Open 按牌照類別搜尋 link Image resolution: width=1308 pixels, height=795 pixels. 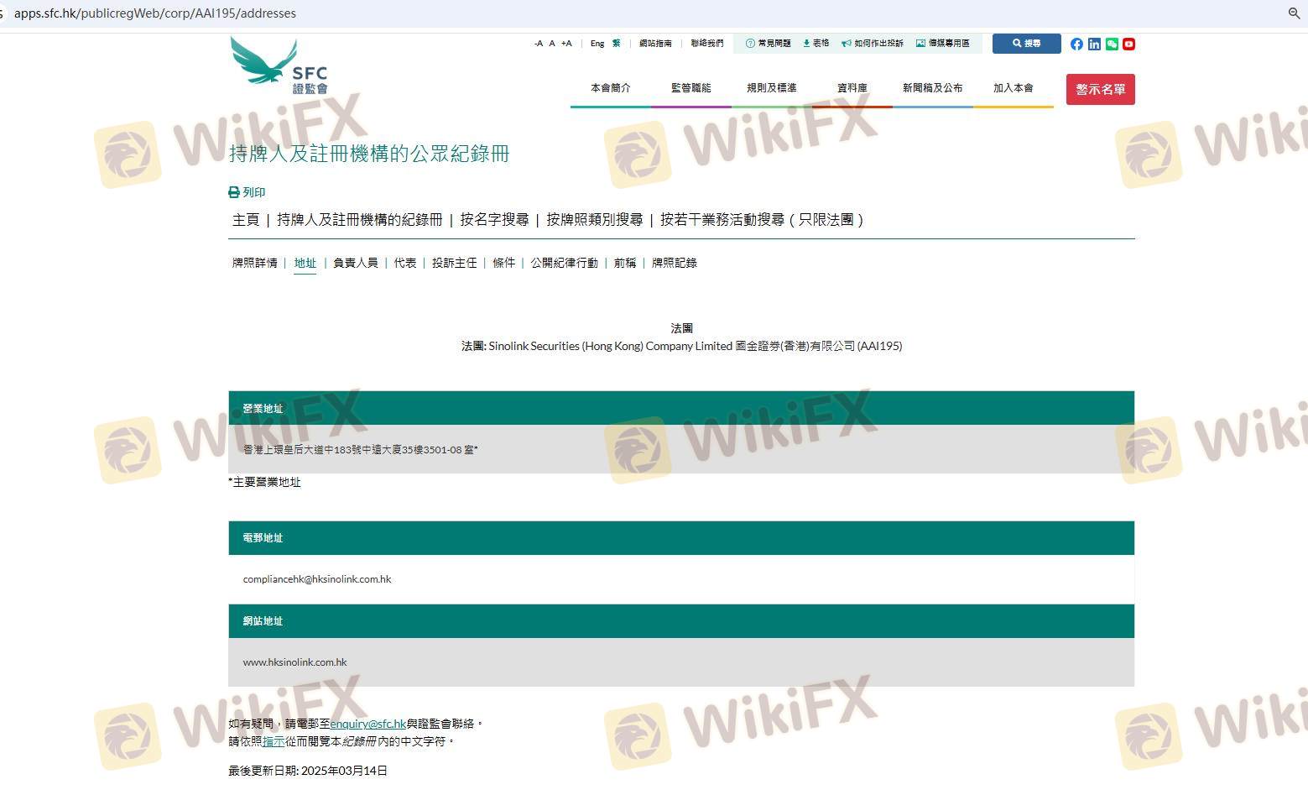pos(595,220)
